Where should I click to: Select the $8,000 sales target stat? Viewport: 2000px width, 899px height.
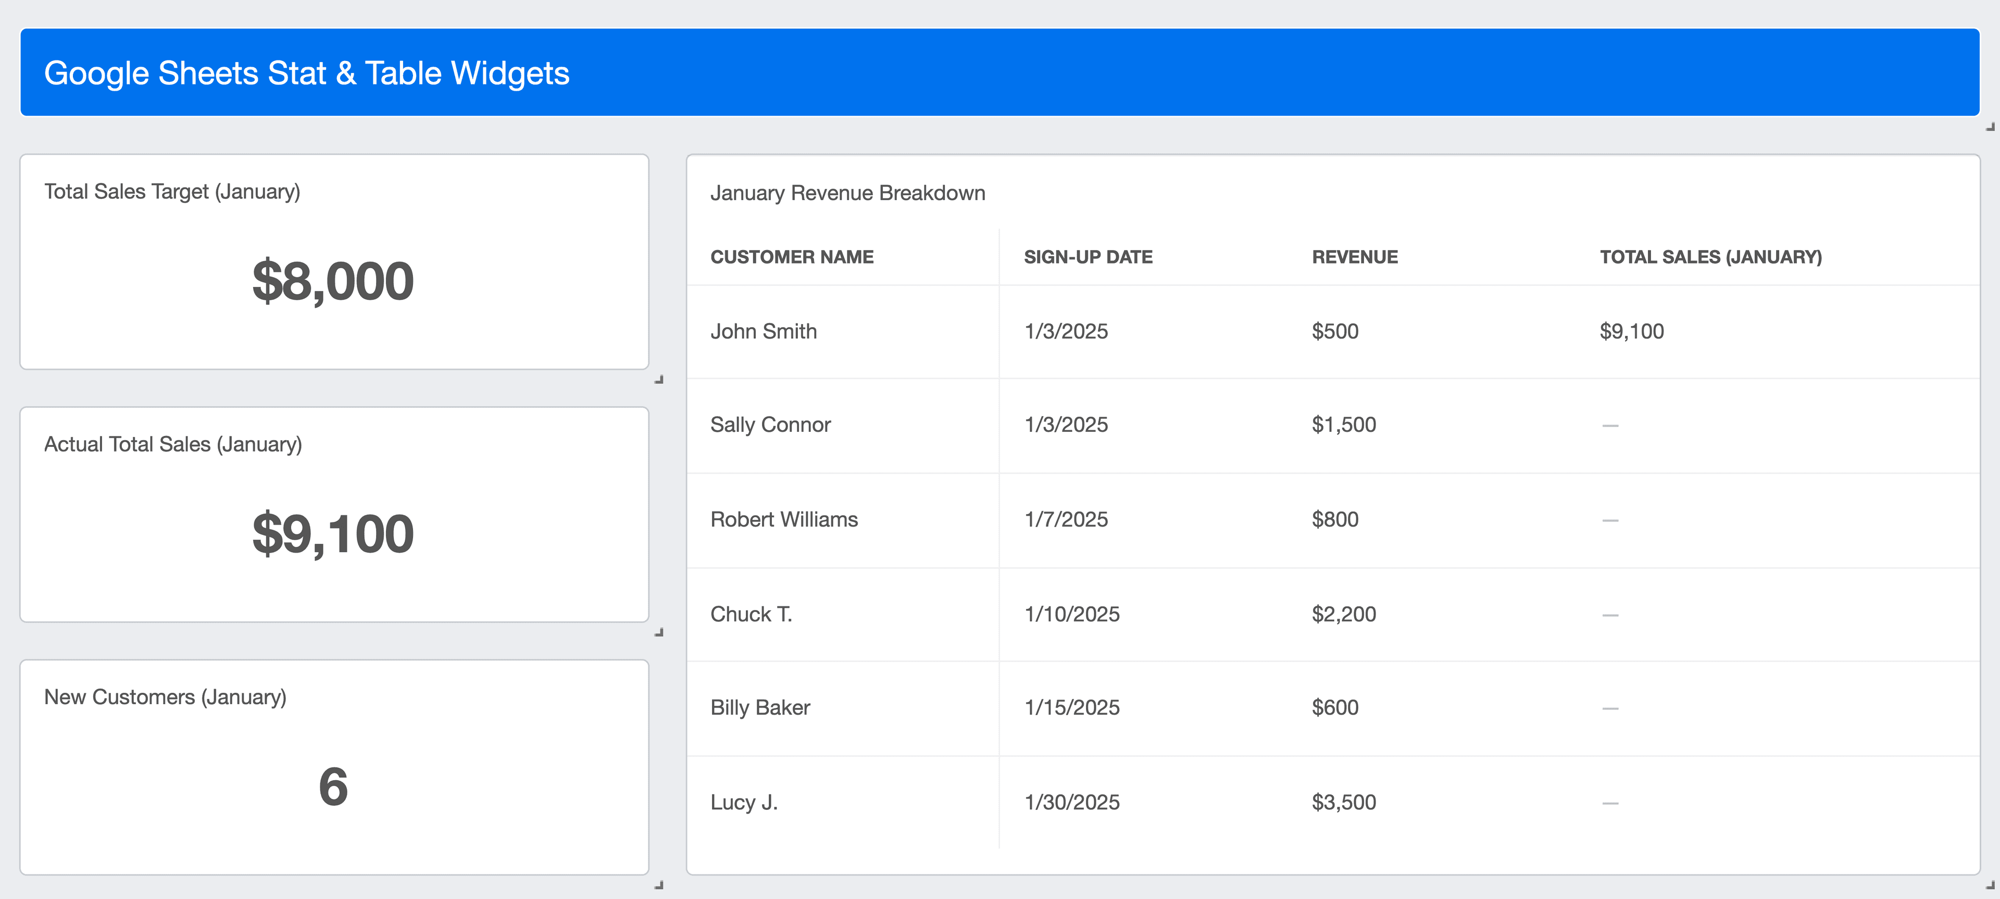tap(333, 281)
